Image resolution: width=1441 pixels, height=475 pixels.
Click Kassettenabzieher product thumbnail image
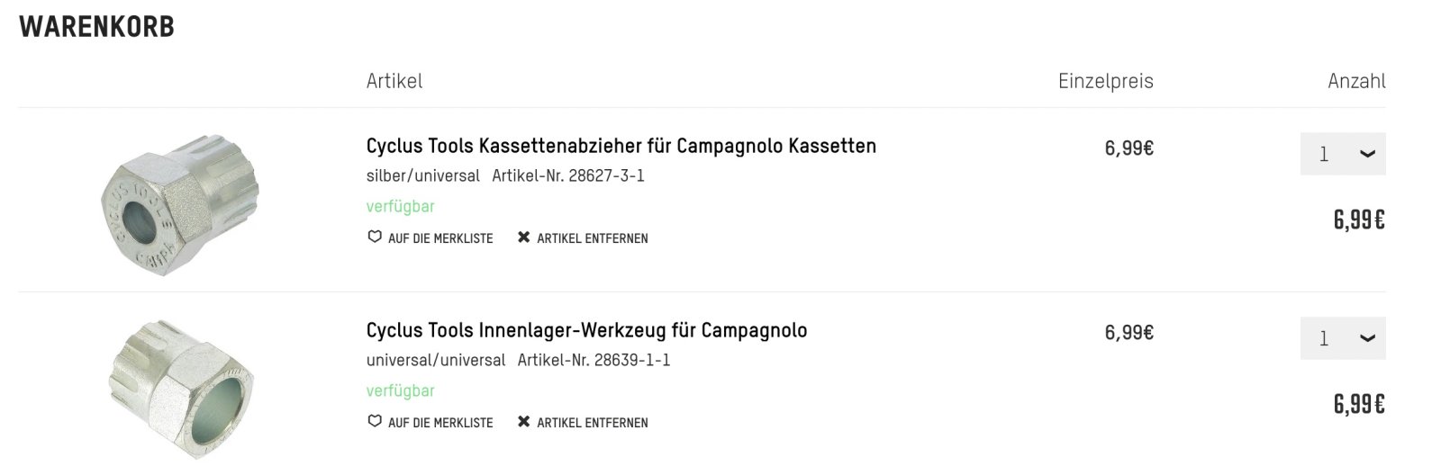(x=180, y=203)
